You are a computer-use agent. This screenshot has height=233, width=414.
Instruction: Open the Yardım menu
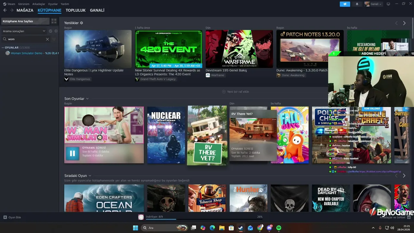(x=65, y=4)
